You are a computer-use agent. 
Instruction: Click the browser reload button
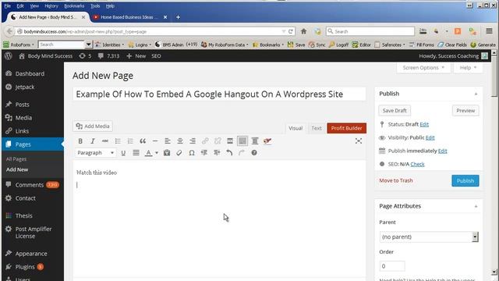291,31
